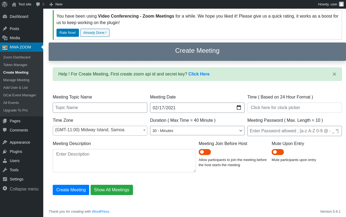Open Zoom Dashboard submenu item
The image size is (346, 217).
click(17, 57)
